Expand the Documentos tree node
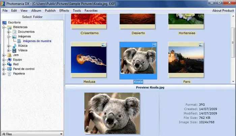Screen dimensions: 236x136 point(8,32)
